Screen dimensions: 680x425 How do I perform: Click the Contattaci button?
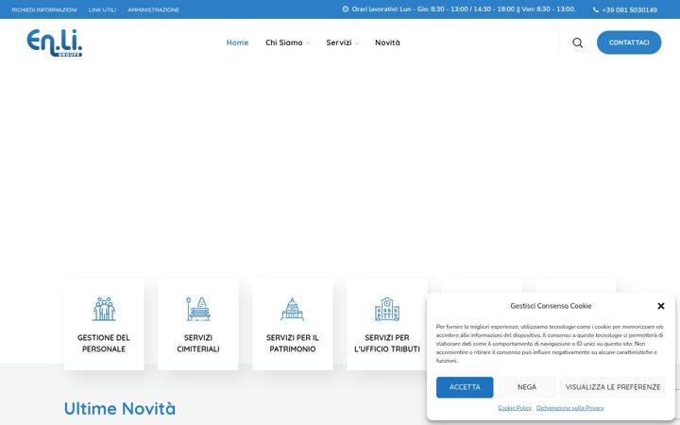[x=629, y=42]
